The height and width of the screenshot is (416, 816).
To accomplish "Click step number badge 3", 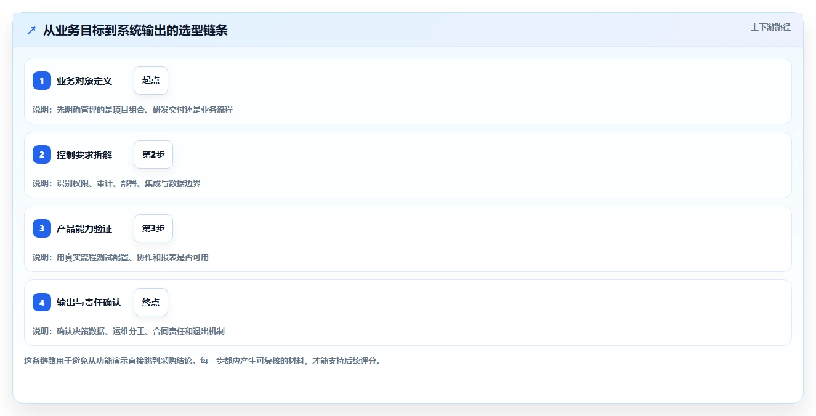I will click(x=42, y=228).
